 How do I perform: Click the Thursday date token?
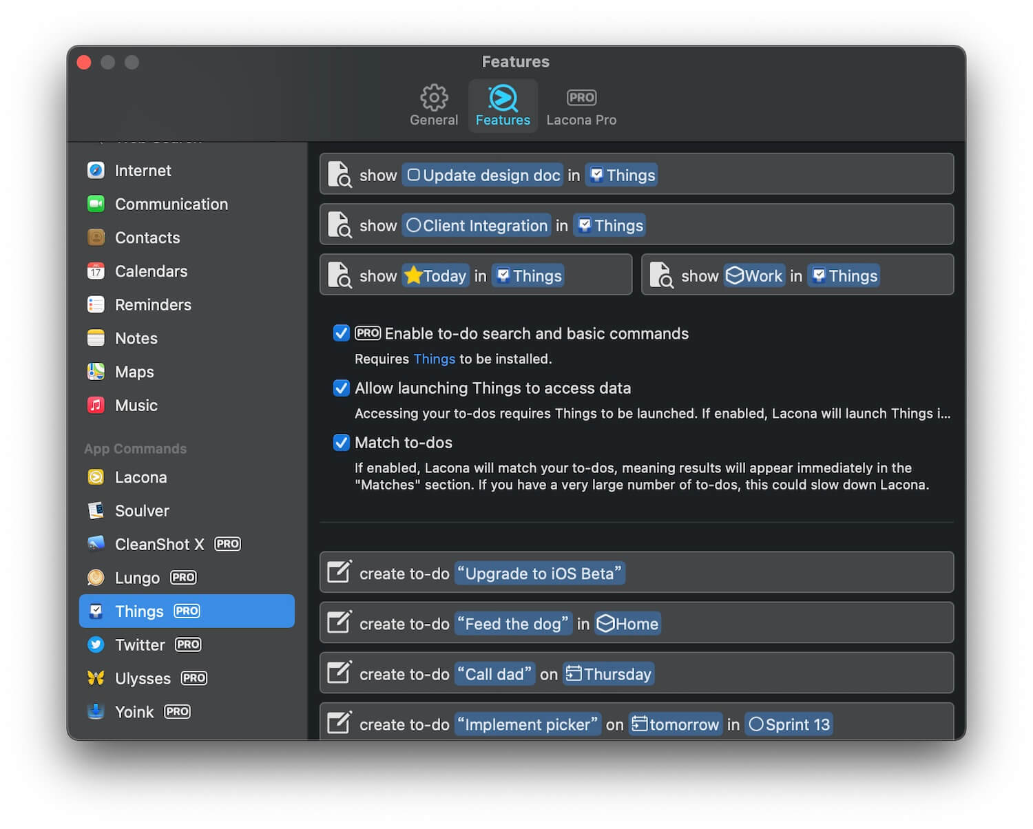[608, 674]
